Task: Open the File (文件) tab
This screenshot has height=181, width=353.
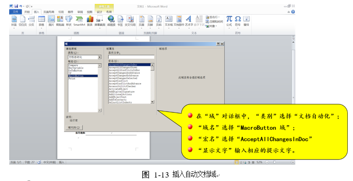Action: [x=15, y=12]
